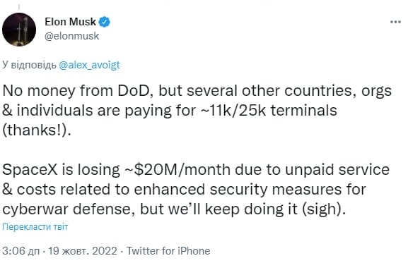408x263 pixels.
Task: Click the Elon Musk display name
Action: (x=70, y=22)
